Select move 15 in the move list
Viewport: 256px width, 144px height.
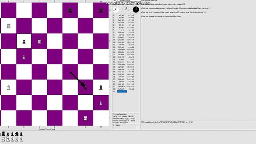(x=124, y=50)
